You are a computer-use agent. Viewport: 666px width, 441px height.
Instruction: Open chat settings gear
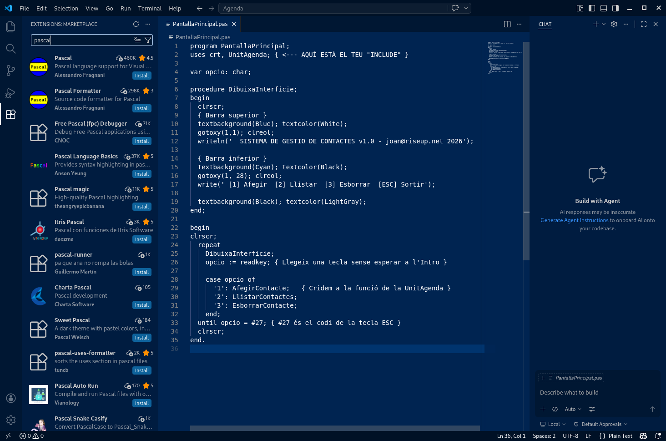coord(614,24)
